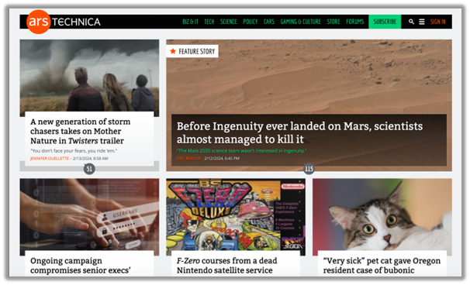
Task: Click the 2/12/2024, 6:45 PM timestamp
Action: pyautogui.click(x=222, y=158)
